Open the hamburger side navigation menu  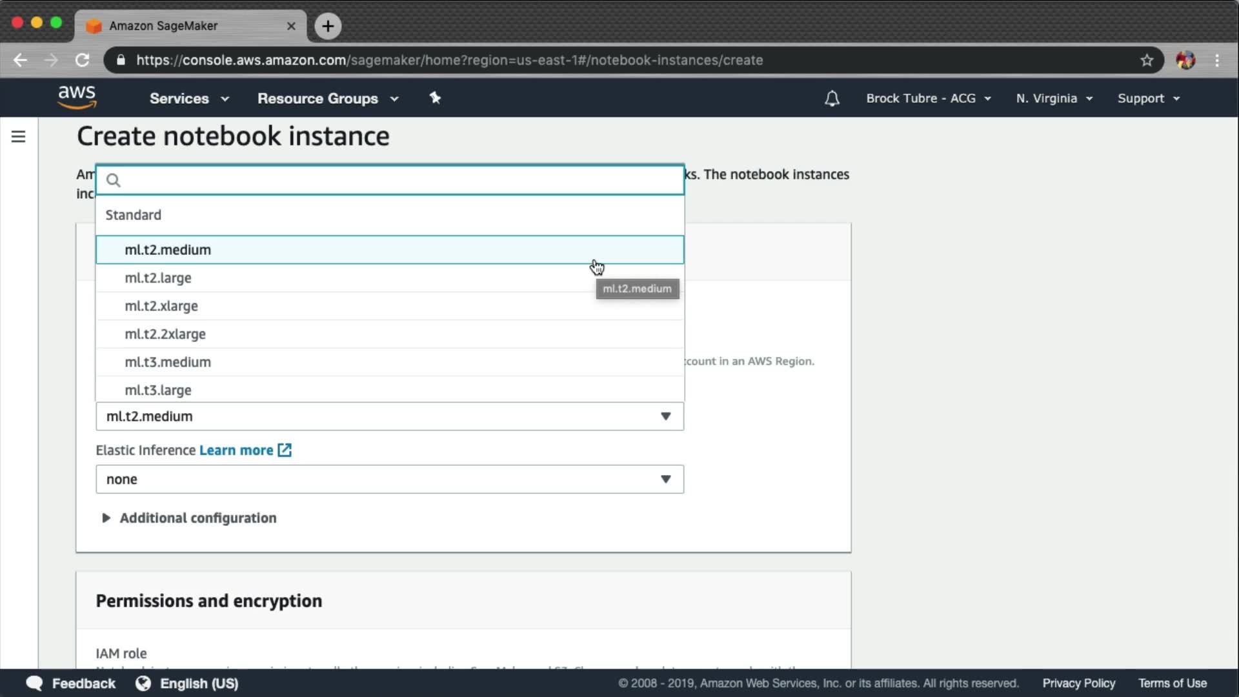18,137
